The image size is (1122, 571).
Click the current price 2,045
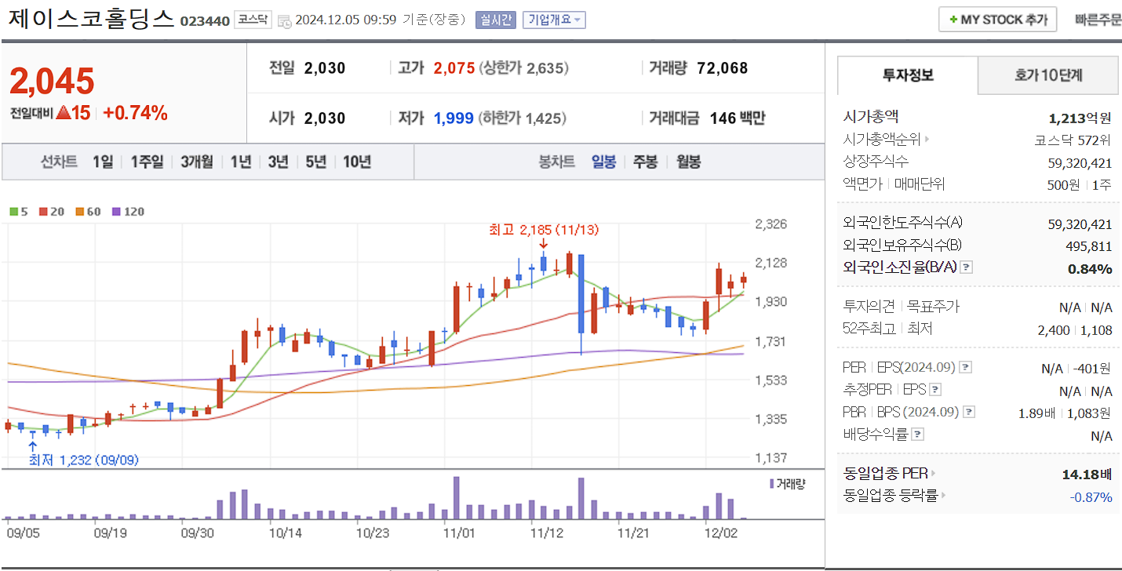(x=52, y=81)
